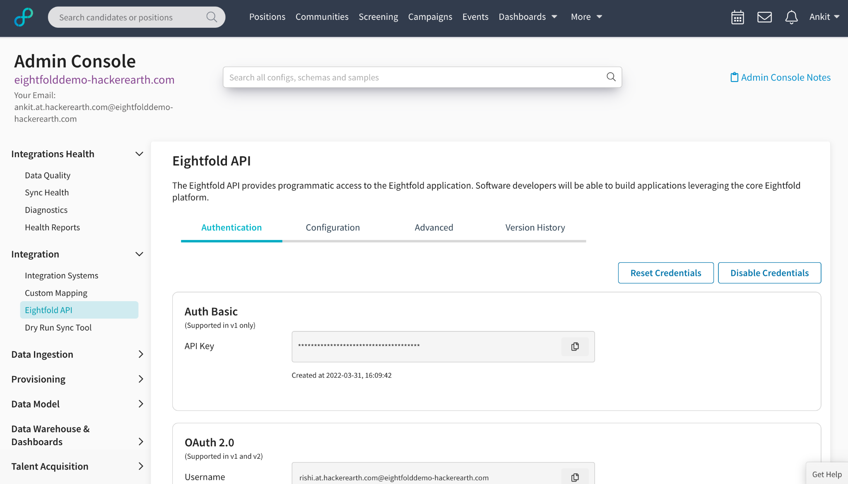Go to Screening in top navigation
848x484 pixels.
378,17
